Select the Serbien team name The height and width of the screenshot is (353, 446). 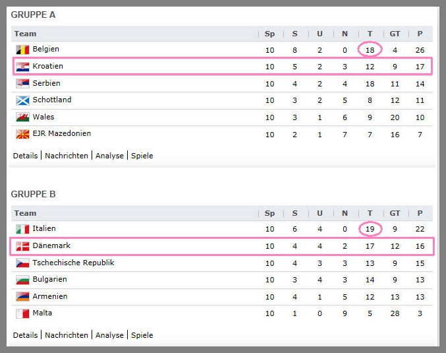46,83
